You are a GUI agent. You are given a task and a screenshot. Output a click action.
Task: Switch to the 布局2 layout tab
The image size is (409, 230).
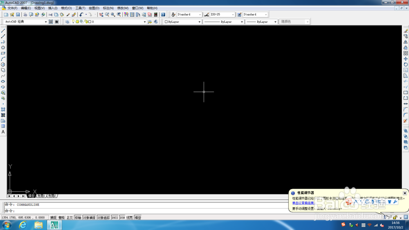[x=52, y=196]
